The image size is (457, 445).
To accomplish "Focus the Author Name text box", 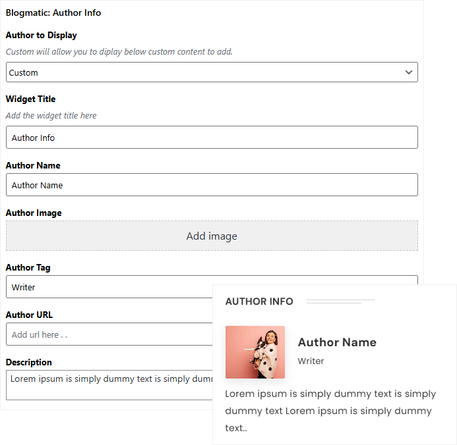I will 211,185.
